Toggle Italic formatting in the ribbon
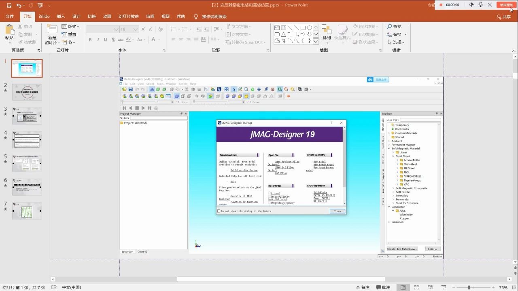Image resolution: width=518 pixels, height=291 pixels. pyautogui.click(x=98, y=40)
